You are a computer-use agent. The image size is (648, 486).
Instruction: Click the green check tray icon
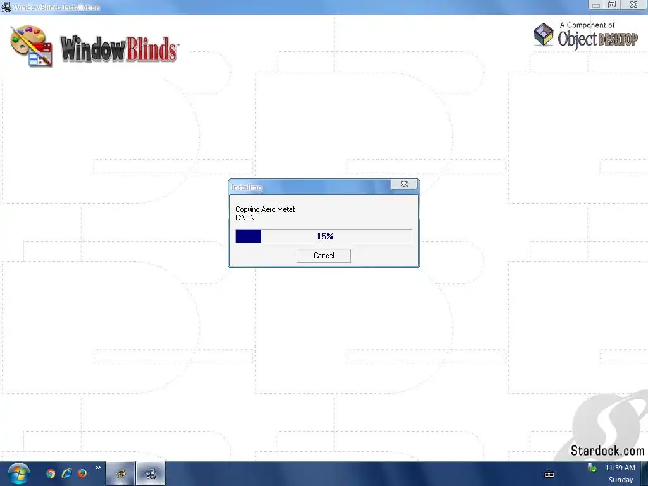click(592, 468)
